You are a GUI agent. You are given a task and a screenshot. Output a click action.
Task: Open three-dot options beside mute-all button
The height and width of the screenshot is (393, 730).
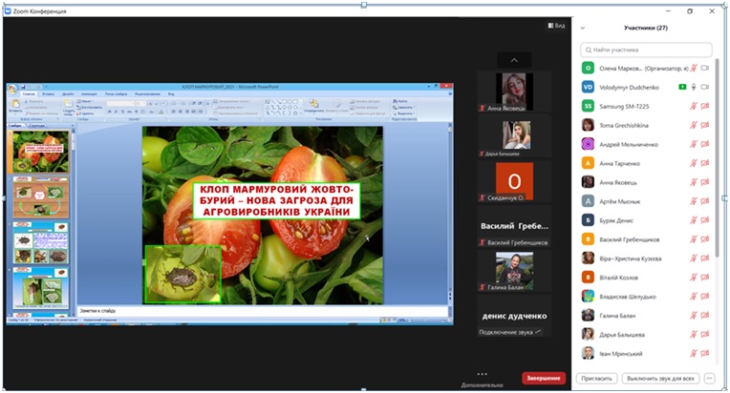click(709, 378)
